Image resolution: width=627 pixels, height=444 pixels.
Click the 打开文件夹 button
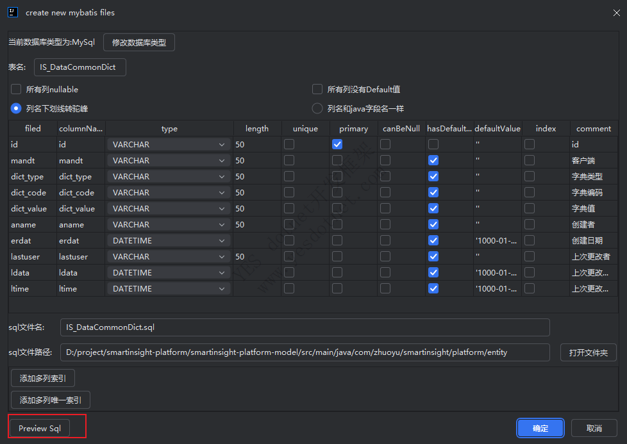588,352
